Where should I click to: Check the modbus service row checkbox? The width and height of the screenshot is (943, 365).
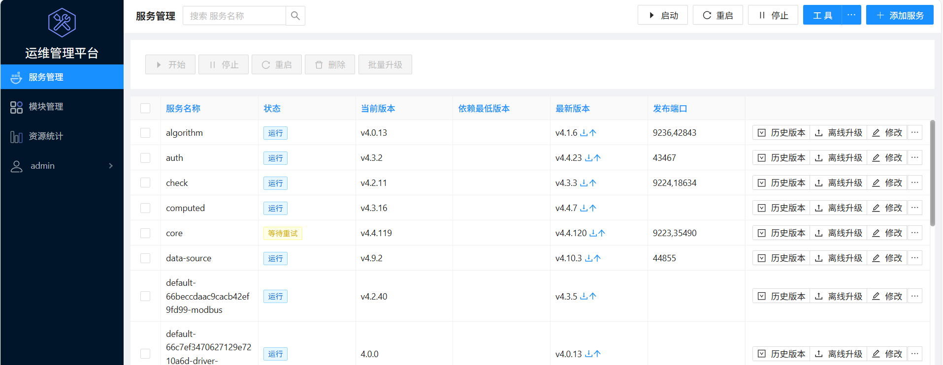145,296
